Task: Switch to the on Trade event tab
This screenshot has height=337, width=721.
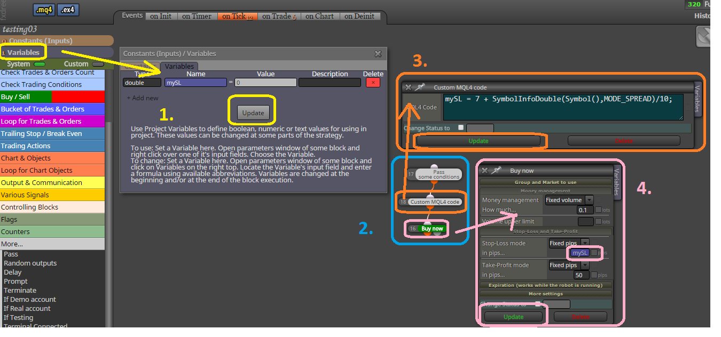Action: pyautogui.click(x=279, y=16)
